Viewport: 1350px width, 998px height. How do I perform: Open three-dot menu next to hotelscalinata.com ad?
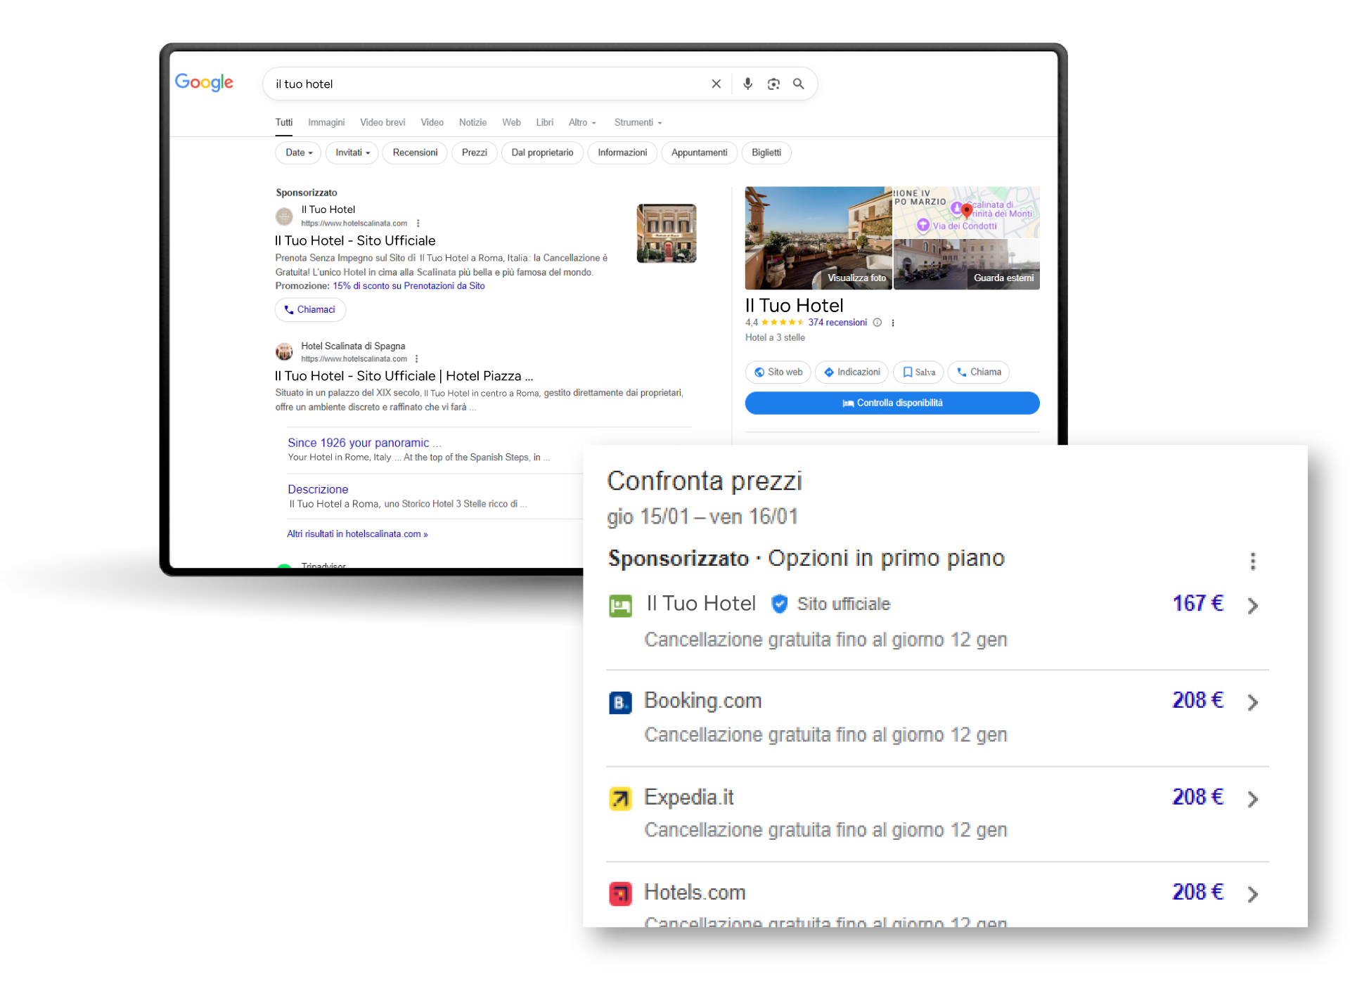418,223
